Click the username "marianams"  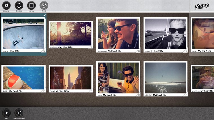coord(54,47)
